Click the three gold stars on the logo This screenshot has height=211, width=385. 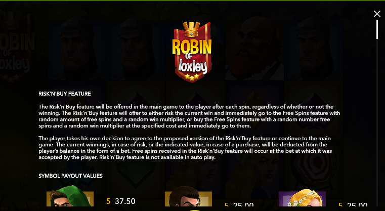(x=192, y=77)
